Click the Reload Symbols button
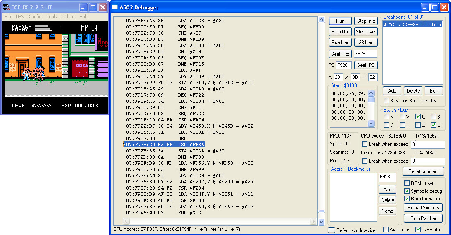The image size is (451, 235). point(423,208)
